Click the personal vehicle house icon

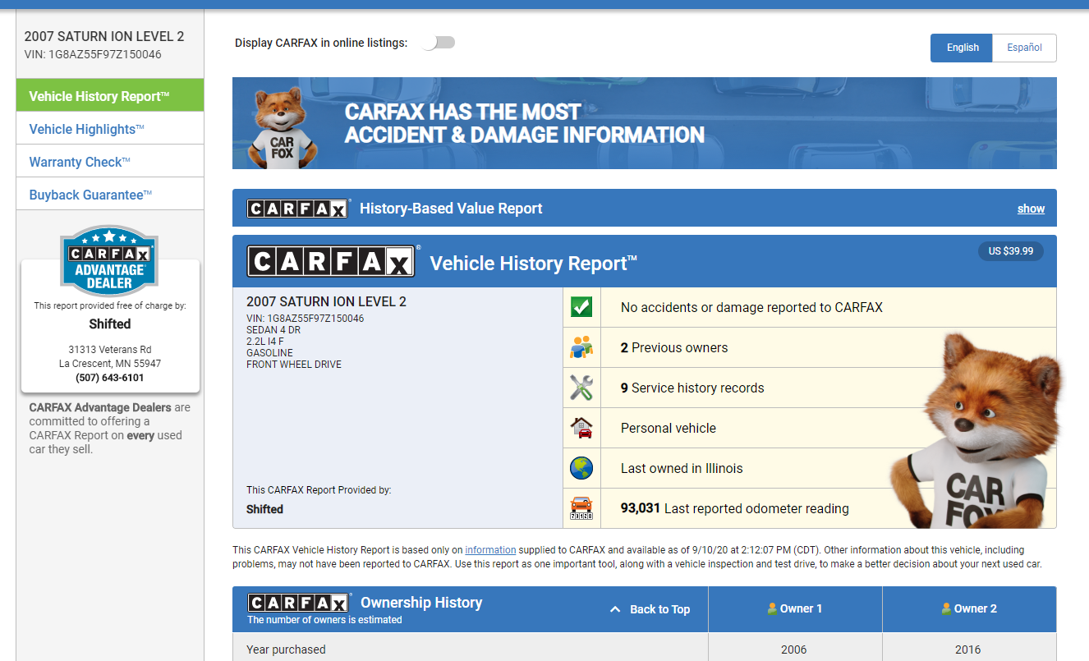pos(581,428)
